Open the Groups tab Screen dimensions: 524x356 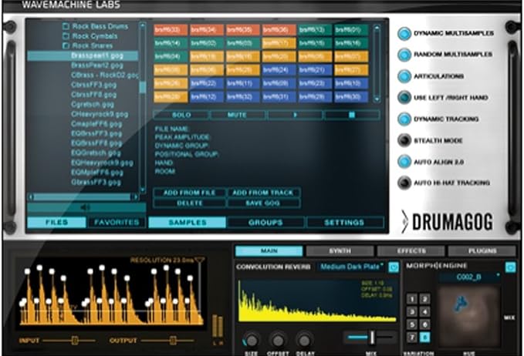pos(265,222)
